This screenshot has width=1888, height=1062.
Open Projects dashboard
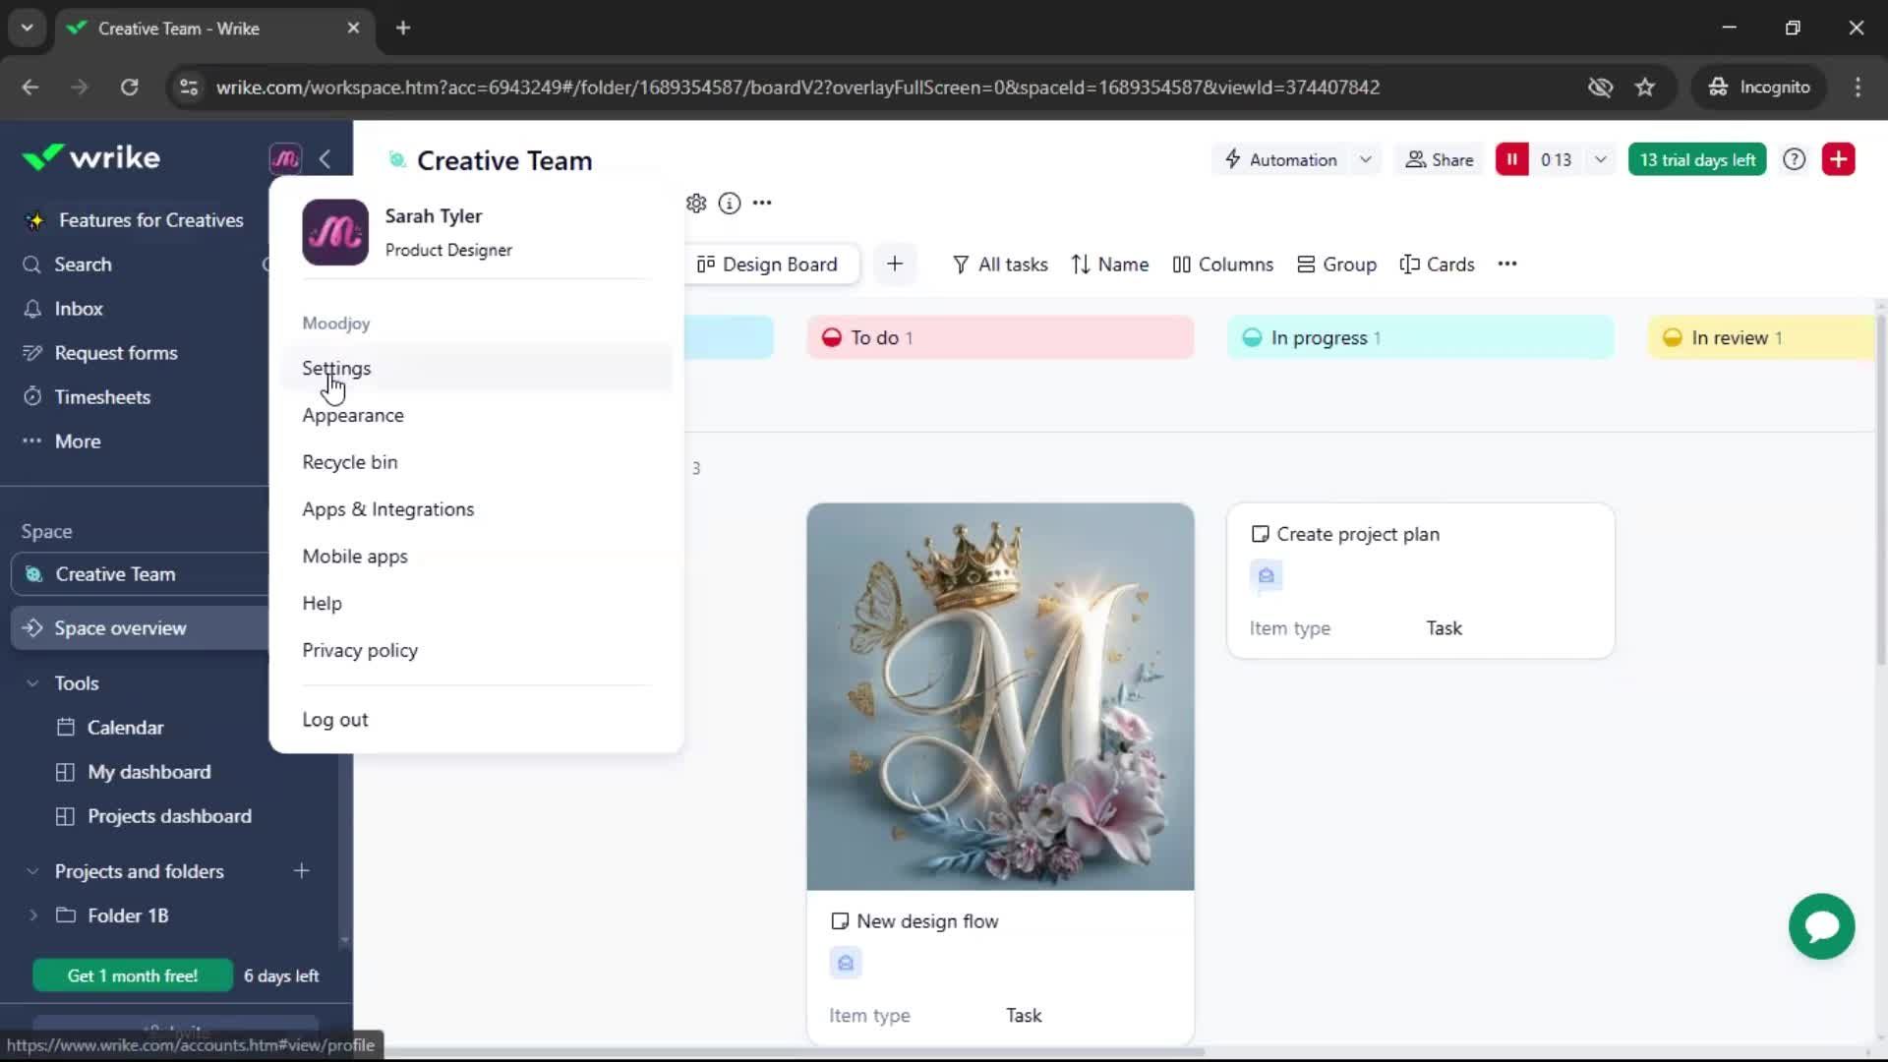pos(169,816)
